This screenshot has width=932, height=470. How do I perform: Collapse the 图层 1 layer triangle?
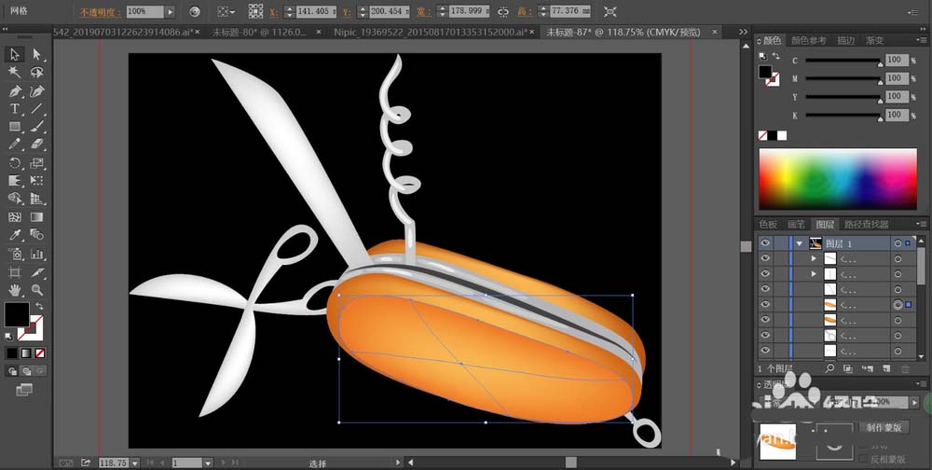tap(800, 243)
